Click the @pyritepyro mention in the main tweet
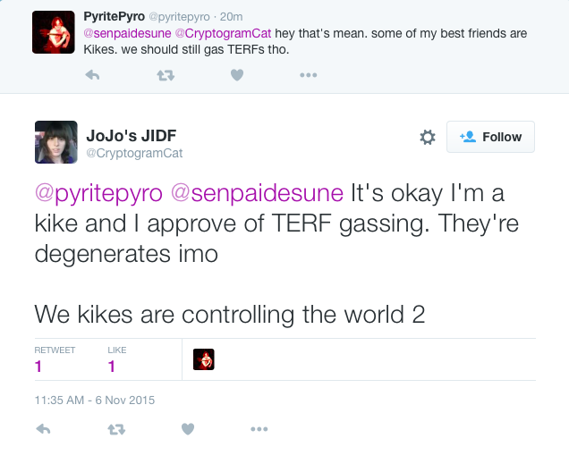This screenshot has height=464, width=569. pyautogui.click(x=98, y=194)
